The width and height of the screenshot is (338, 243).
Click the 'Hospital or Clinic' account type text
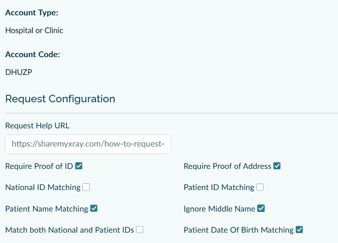[x=34, y=30]
